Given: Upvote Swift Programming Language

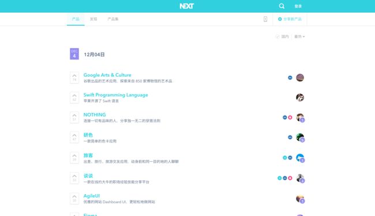Looking at the screenshot, I should [74, 98].
